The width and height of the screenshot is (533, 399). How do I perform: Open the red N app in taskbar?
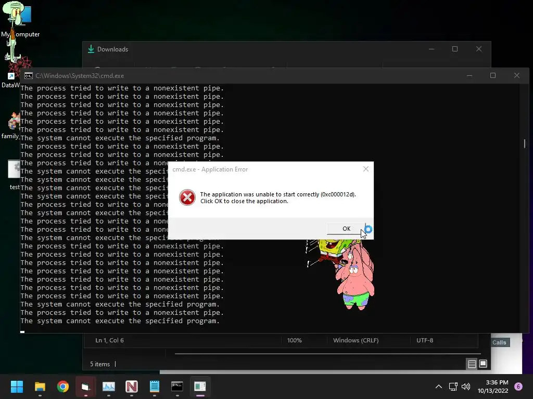click(x=132, y=387)
